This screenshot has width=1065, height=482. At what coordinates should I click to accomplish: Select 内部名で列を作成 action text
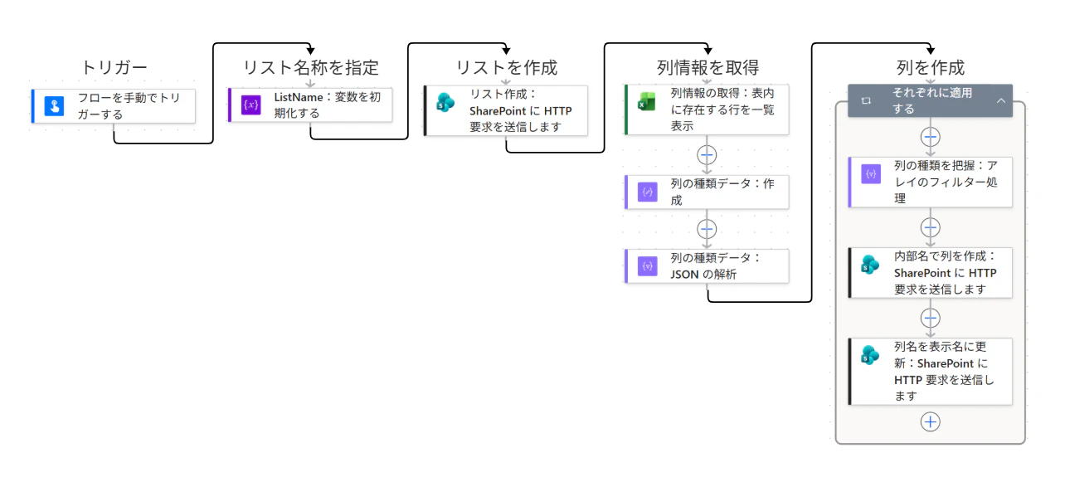tap(946, 273)
